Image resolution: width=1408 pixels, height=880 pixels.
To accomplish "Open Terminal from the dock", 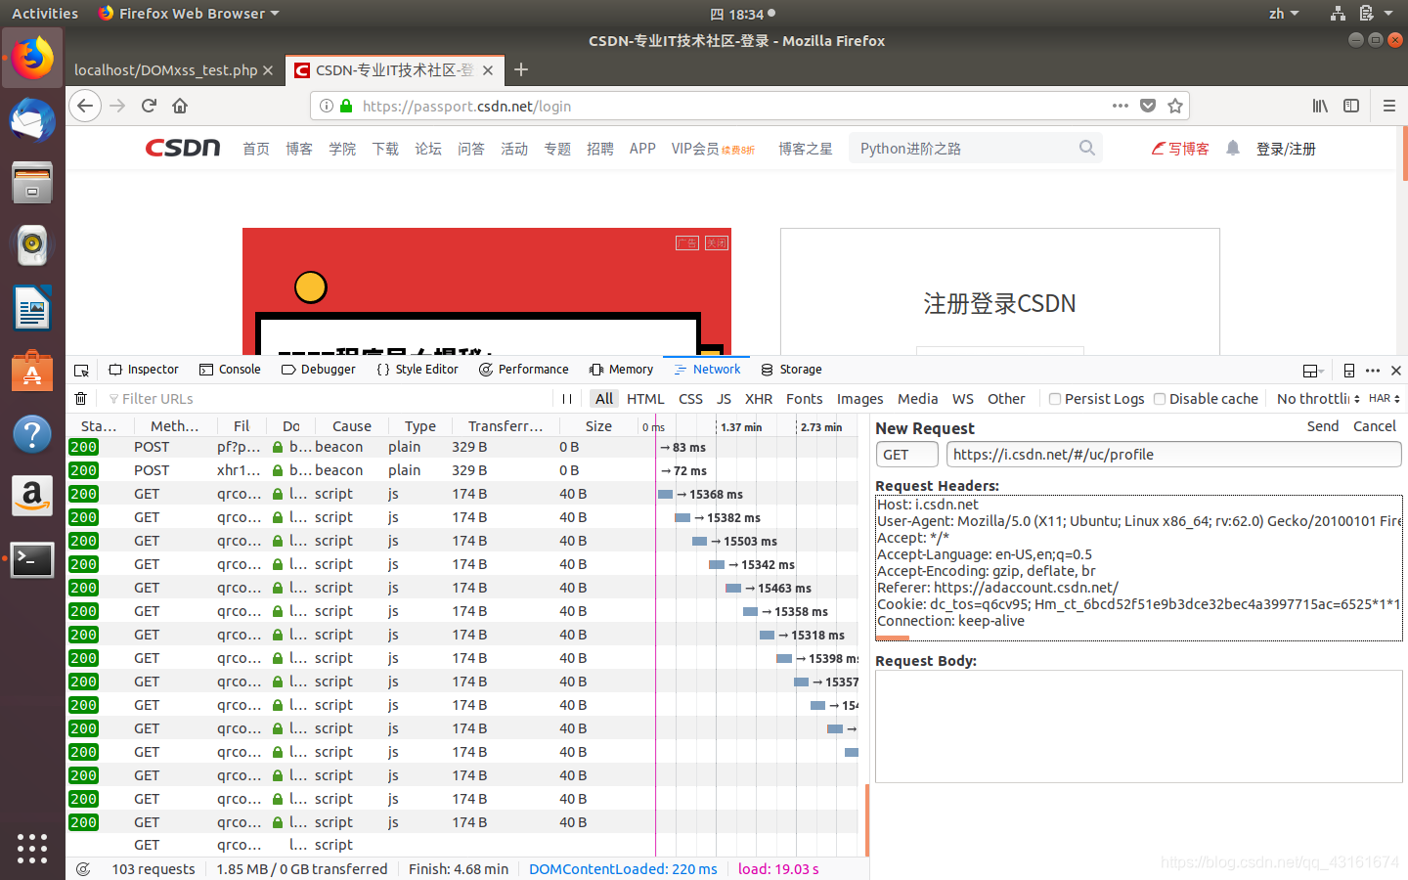I will (x=32, y=560).
